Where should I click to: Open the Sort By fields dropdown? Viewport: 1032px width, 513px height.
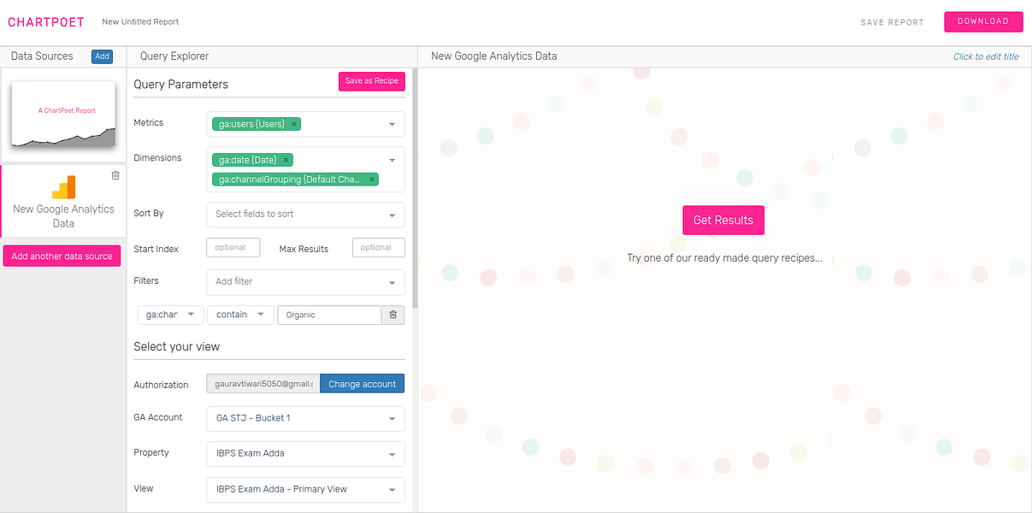pyautogui.click(x=305, y=215)
